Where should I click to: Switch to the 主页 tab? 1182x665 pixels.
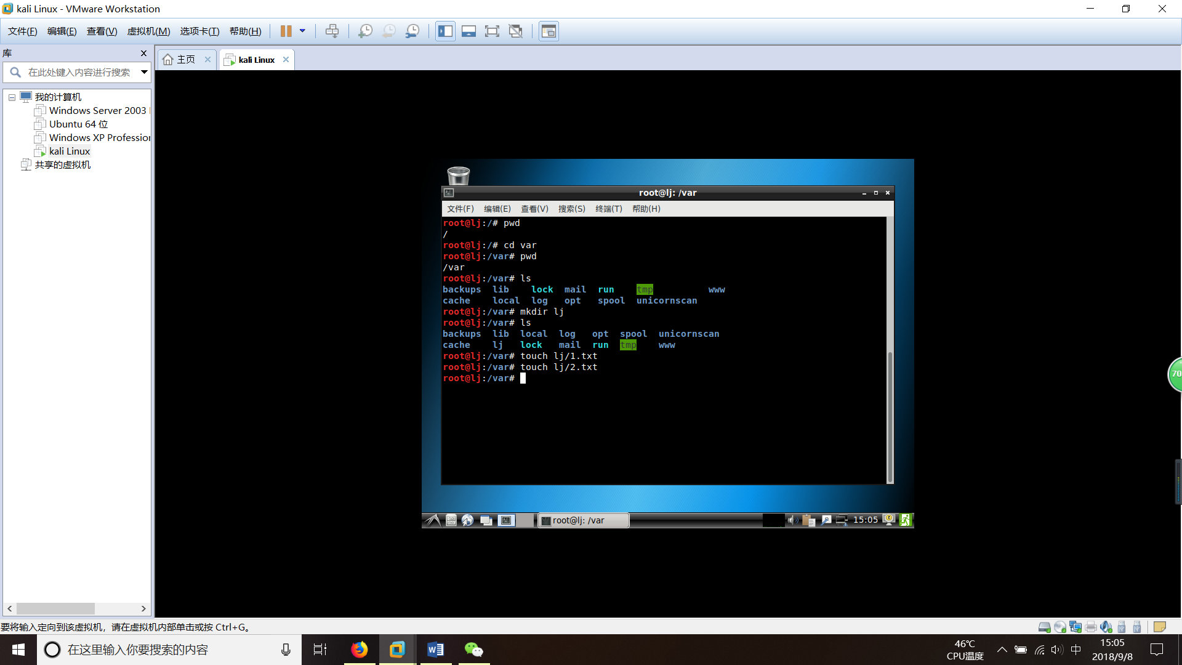tap(185, 60)
